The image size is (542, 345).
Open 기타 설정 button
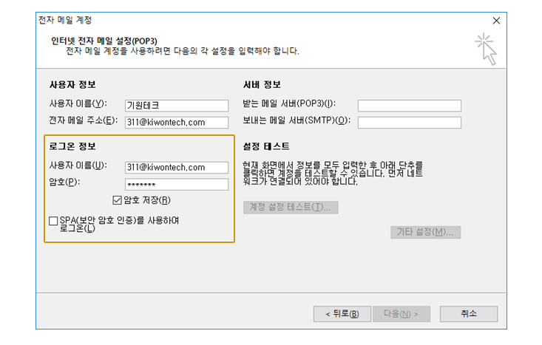point(426,232)
